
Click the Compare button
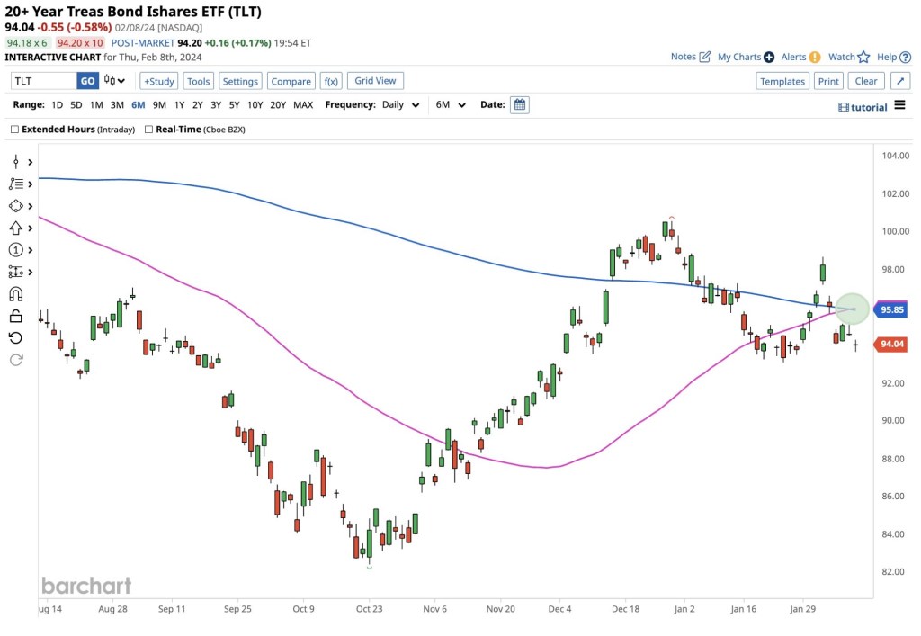coord(291,81)
